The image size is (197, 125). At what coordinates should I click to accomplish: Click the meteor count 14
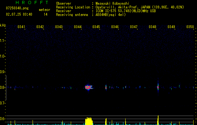(x=45, y=14)
